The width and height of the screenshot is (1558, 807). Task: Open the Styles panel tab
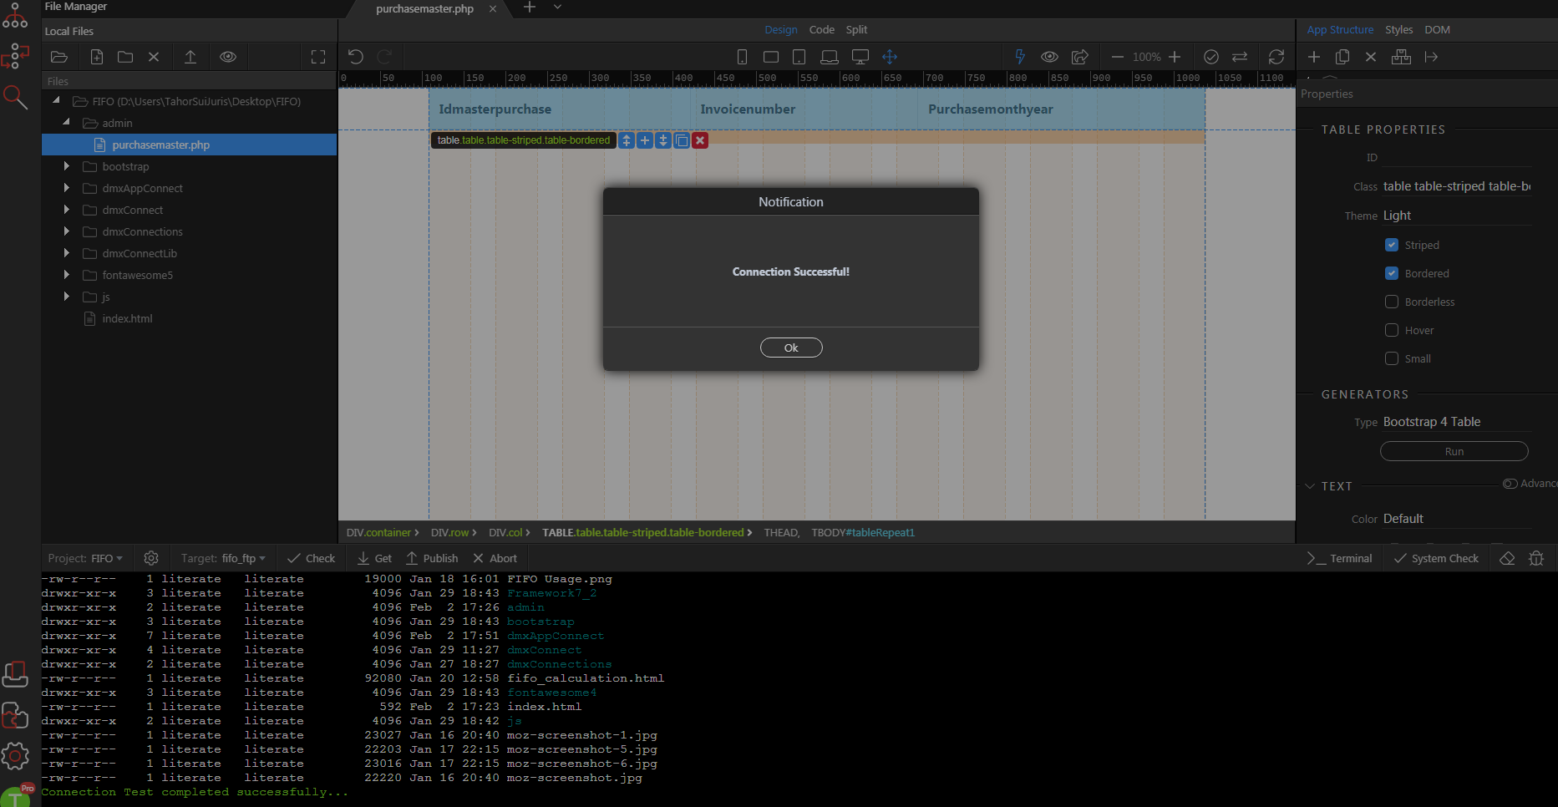point(1398,29)
